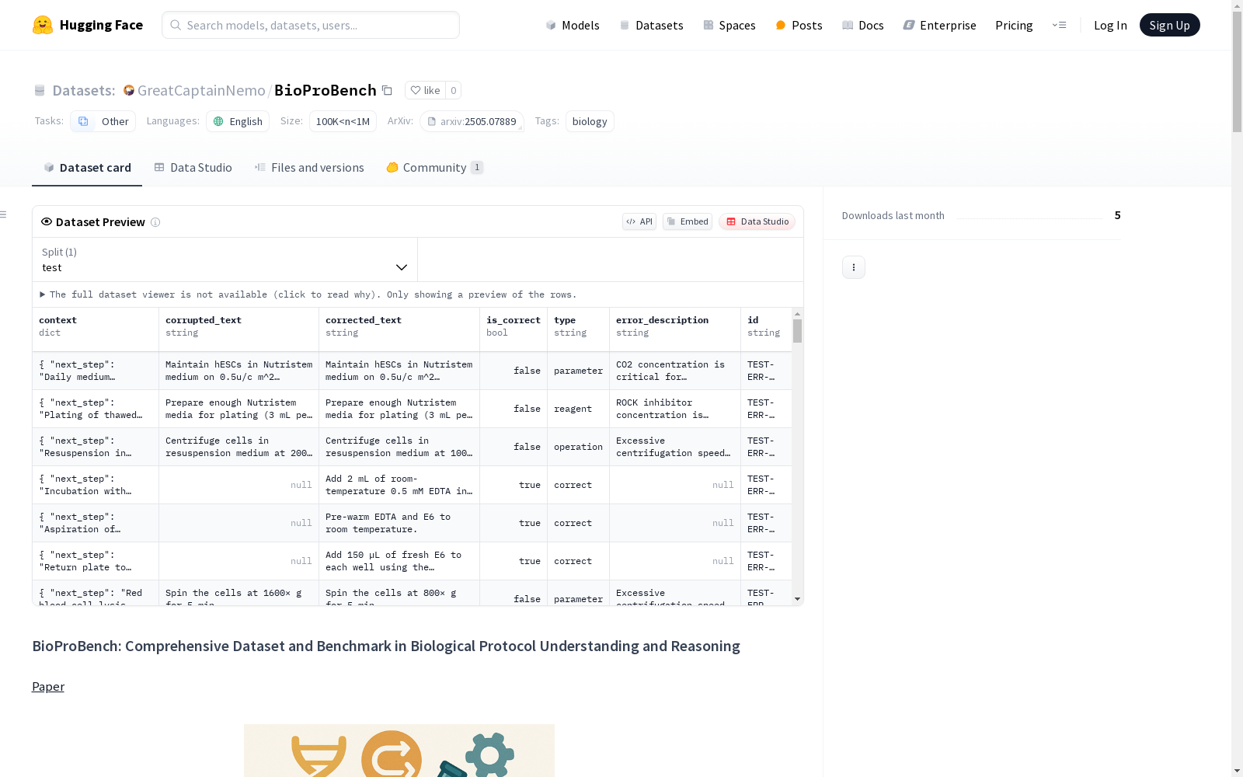This screenshot has width=1243, height=777.
Task: Select the 'Add 2 mL of room-temperature' cell
Action: 399,485
